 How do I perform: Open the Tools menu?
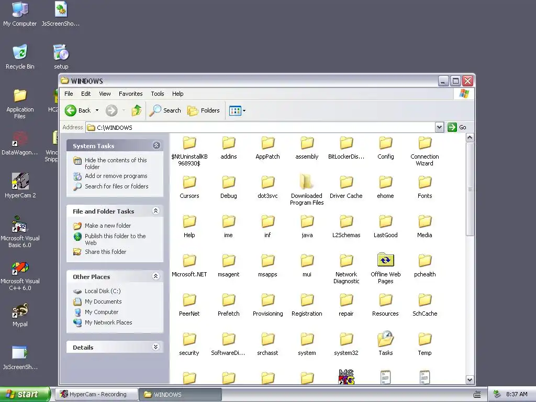coord(158,94)
